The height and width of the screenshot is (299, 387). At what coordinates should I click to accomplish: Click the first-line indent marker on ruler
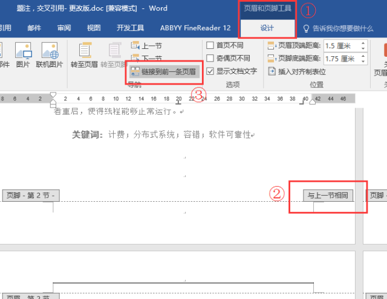coord(53,95)
